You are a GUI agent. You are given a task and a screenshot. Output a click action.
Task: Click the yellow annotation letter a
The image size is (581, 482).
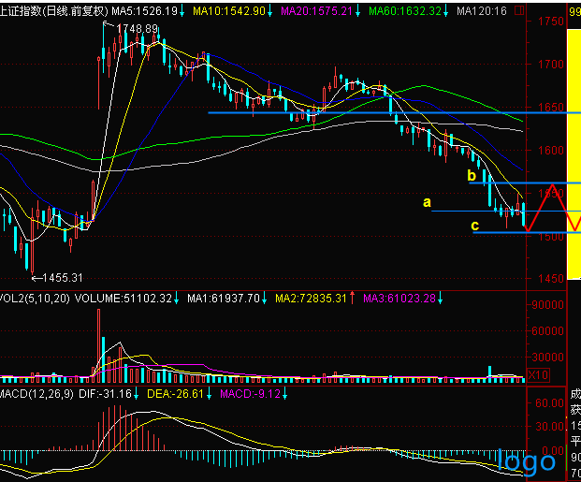coord(427,201)
